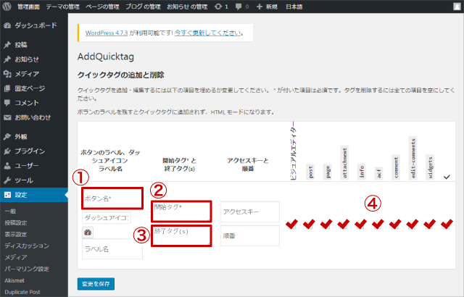Toggle the comment column checkbox
The image size is (464, 297).
[x=395, y=224]
